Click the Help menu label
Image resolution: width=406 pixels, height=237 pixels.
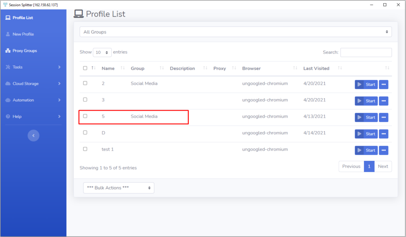point(17,117)
